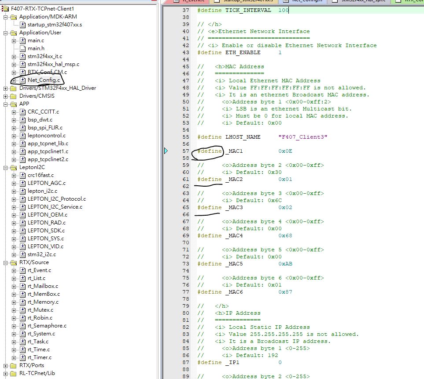Click the main.h header file icon
This screenshot has width=424, height=379.
[23, 48]
